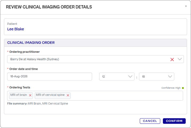191x128 pixels.
Task: Click the Order date and time label
Action: tap(24, 69)
